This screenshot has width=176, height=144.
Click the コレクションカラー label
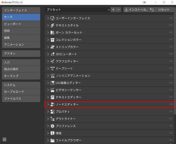69,40
